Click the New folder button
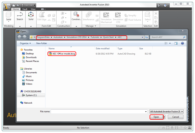 click(x=42, y=43)
